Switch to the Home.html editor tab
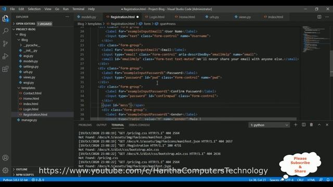This screenshot has height=187, width=333. (x=187, y=17)
